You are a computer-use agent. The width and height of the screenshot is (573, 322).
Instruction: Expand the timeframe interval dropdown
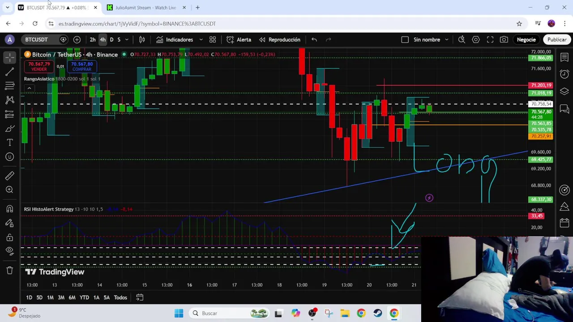pos(127,39)
